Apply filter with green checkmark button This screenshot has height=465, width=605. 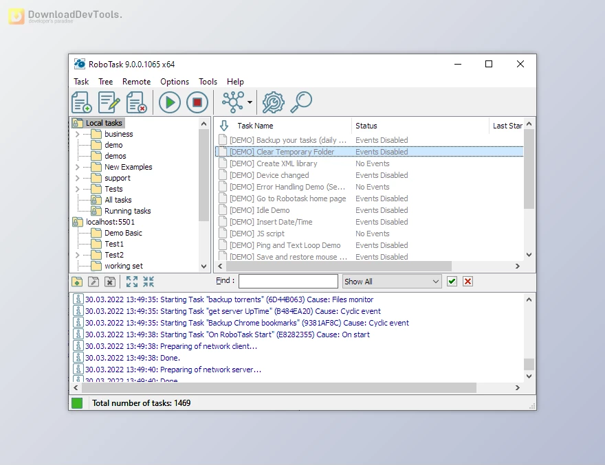[452, 282]
